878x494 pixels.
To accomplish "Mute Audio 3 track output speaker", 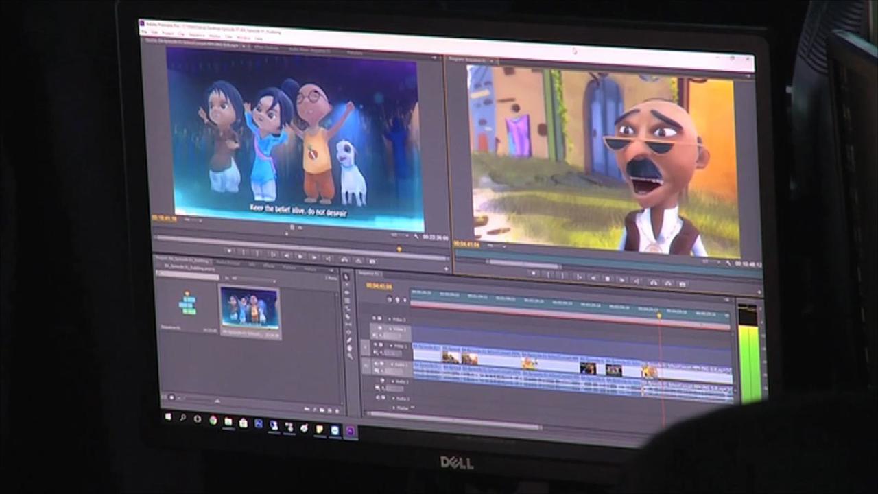I will (378, 398).
